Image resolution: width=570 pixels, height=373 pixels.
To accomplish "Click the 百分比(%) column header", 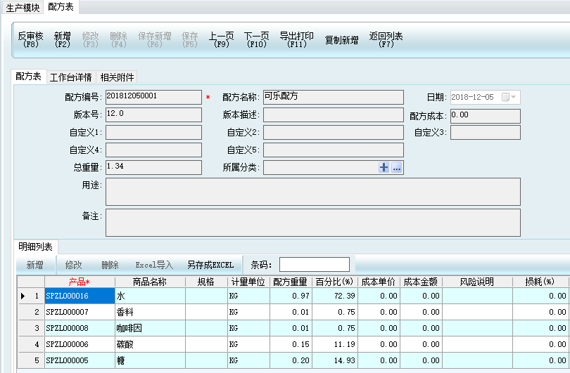I will [x=334, y=282].
